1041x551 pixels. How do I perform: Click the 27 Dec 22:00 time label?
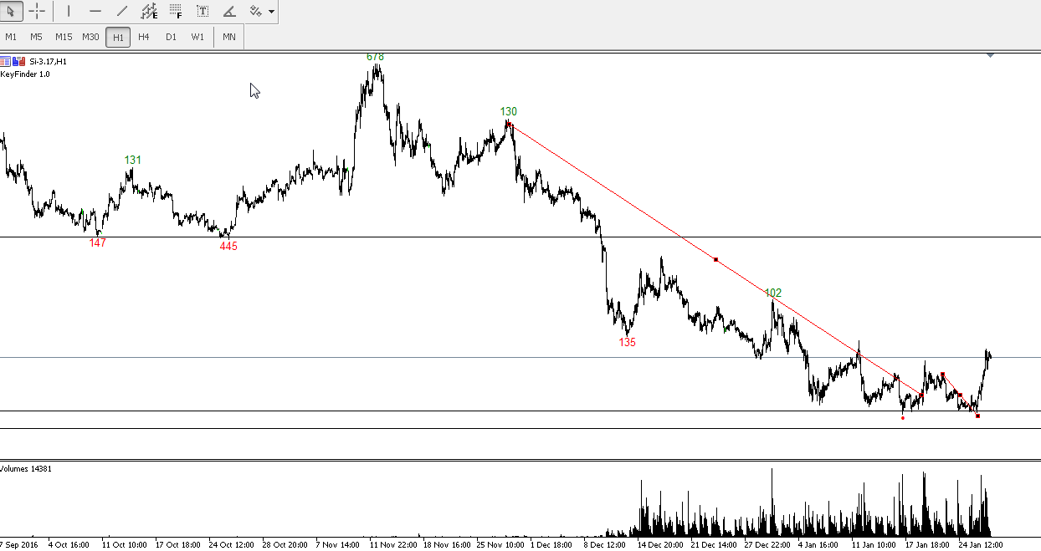[x=767, y=544]
